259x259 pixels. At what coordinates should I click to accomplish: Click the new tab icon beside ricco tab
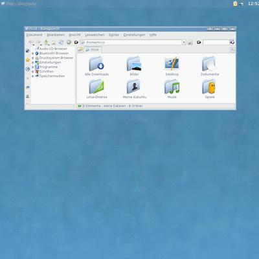[80, 49]
